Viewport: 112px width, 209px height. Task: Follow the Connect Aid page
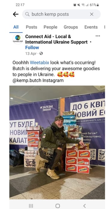32,48
